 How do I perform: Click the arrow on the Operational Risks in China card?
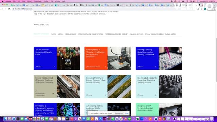tap(54, 67)
